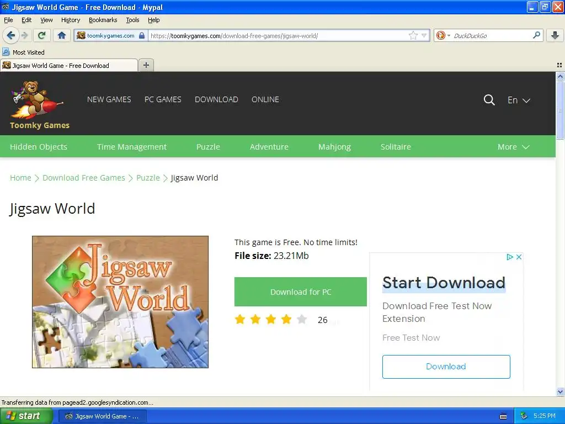
Task: Select the Jigsaw World Game browser tab
Action: coord(68,65)
